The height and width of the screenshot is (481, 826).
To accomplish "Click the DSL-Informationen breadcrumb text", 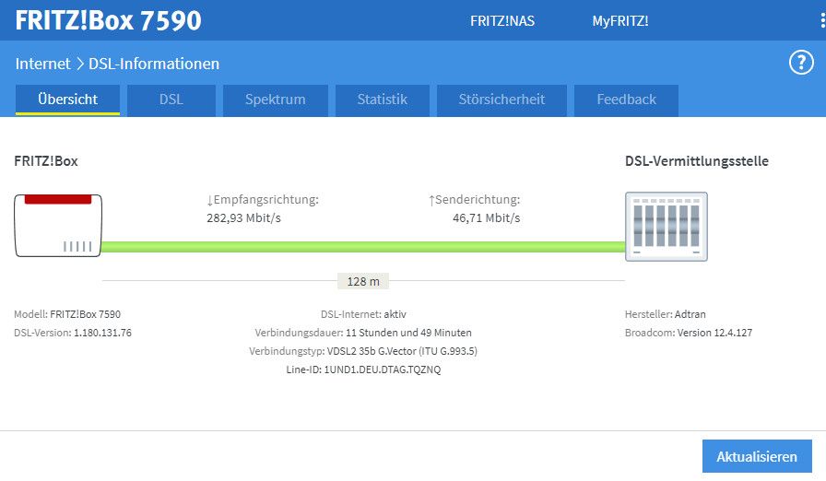I will [x=154, y=64].
